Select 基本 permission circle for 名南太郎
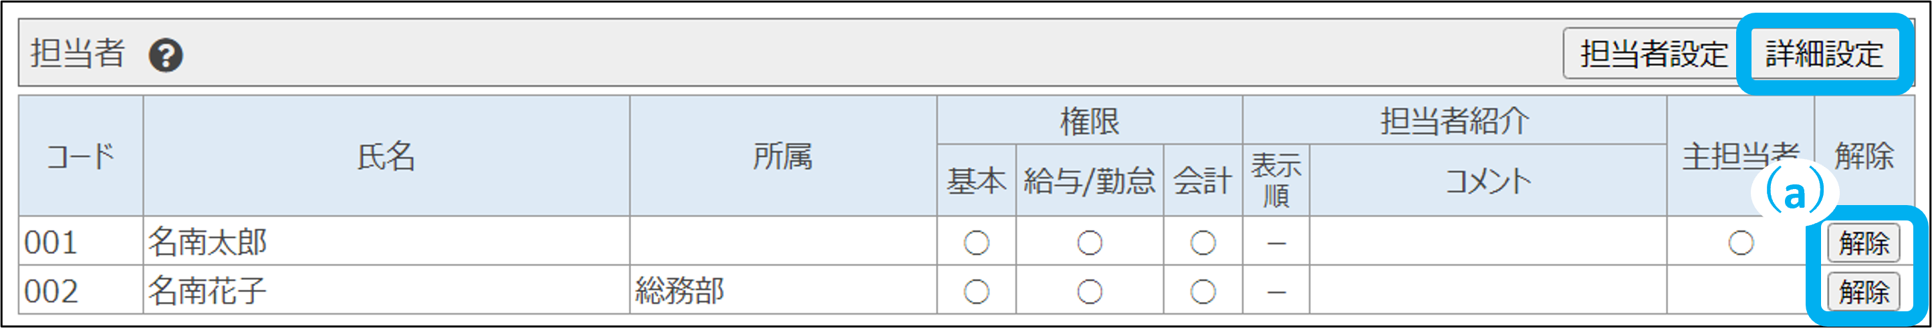1932x328 pixels. pyautogui.click(x=976, y=242)
